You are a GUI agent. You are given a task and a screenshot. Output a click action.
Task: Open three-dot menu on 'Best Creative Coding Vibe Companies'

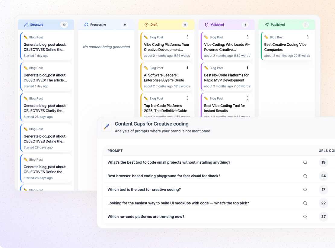click(x=308, y=37)
